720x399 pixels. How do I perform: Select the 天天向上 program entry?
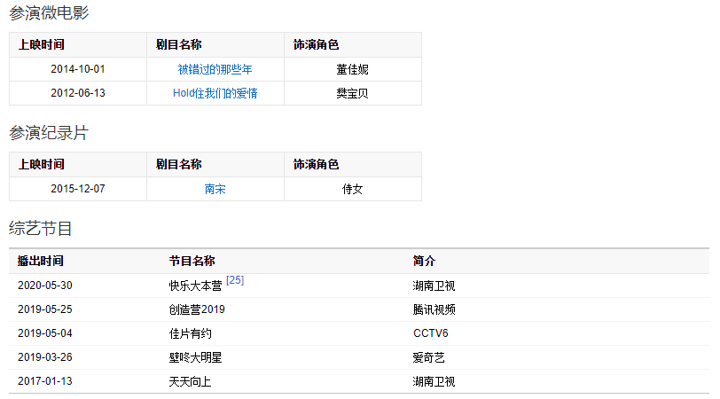coord(190,381)
